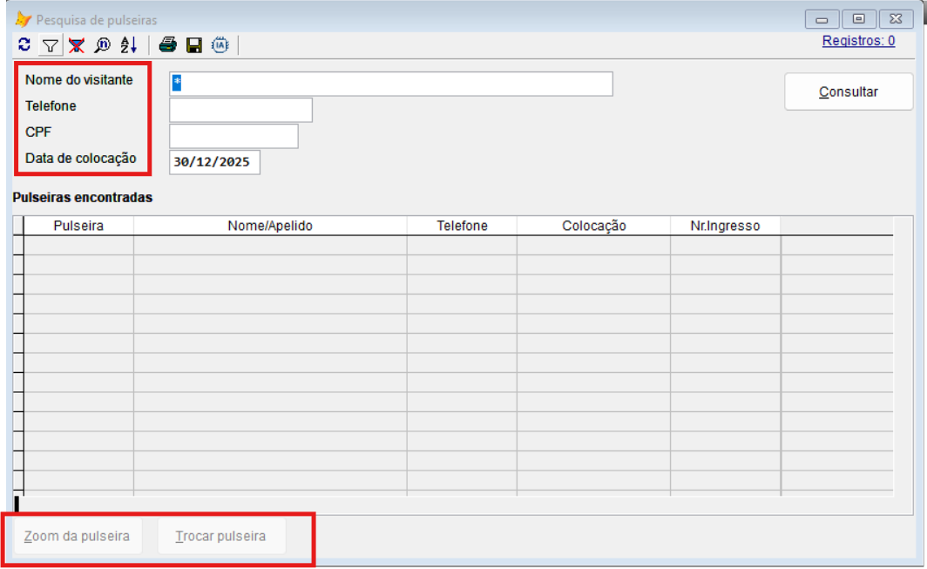Toggle the funnel filter icon
The width and height of the screenshot is (927, 569).
(51, 45)
